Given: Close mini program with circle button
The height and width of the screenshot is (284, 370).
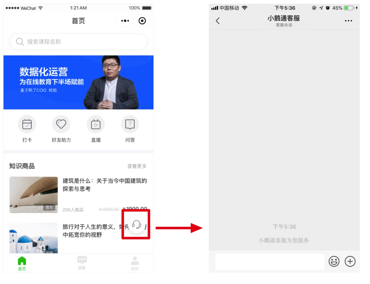Looking at the screenshot, I should pos(142,21).
